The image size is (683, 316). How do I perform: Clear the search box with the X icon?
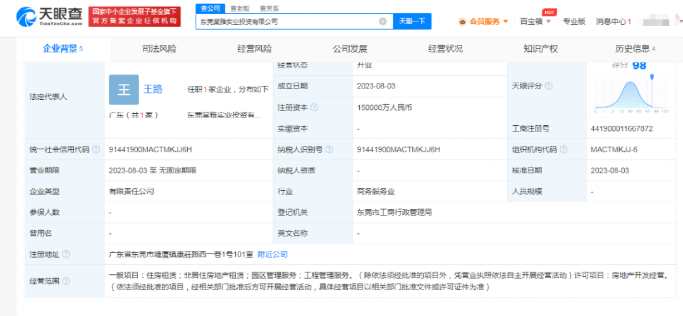pos(383,21)
